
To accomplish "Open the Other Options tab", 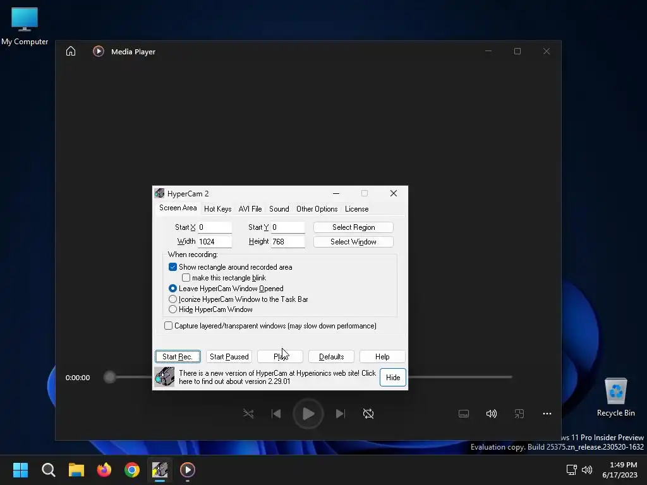I will click(x=317, y=208).
